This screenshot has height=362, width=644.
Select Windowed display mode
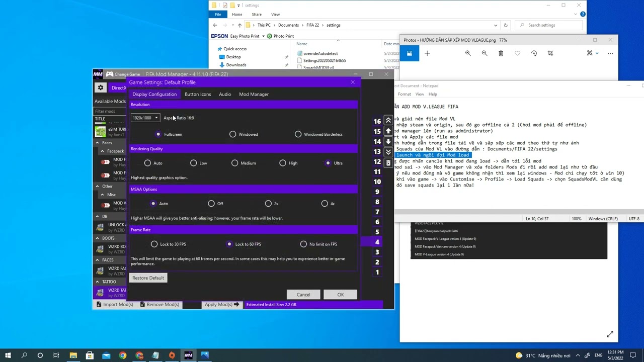244,134
